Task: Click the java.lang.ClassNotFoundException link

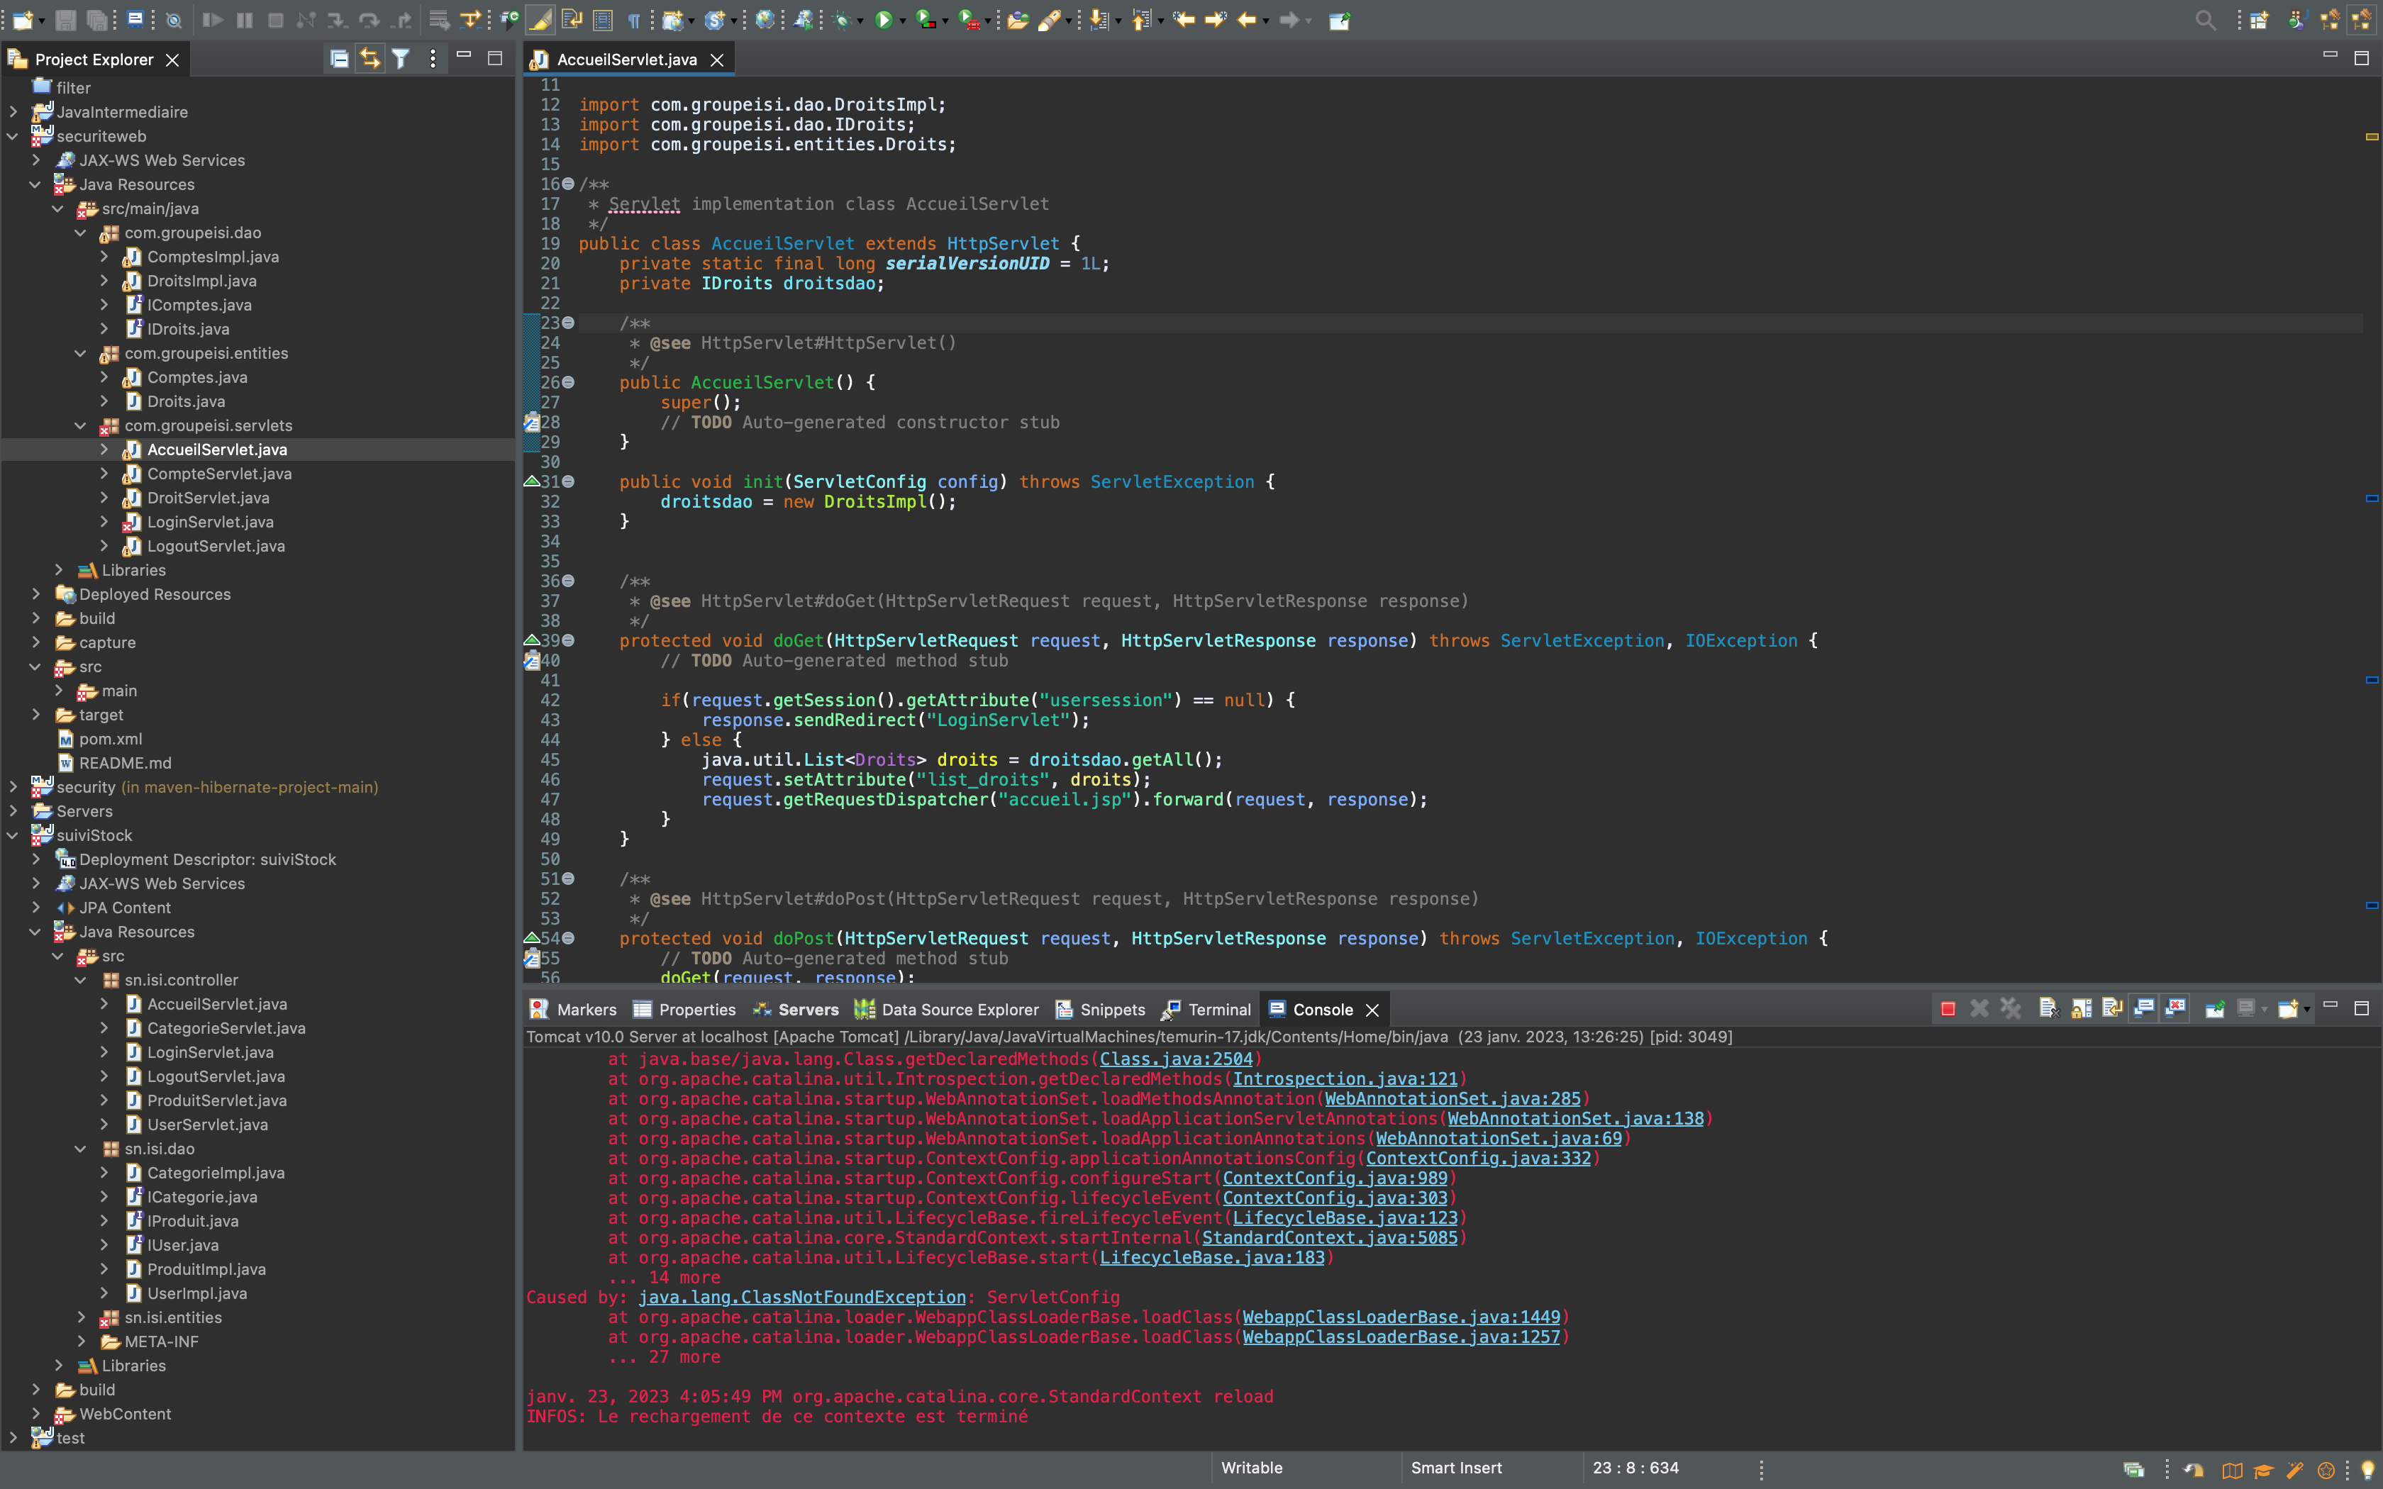Action: point(801,1297)
